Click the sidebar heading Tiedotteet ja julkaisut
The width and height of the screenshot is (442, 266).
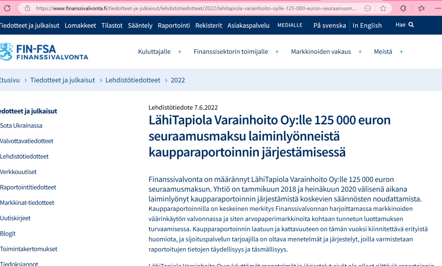tap(28, 111)
